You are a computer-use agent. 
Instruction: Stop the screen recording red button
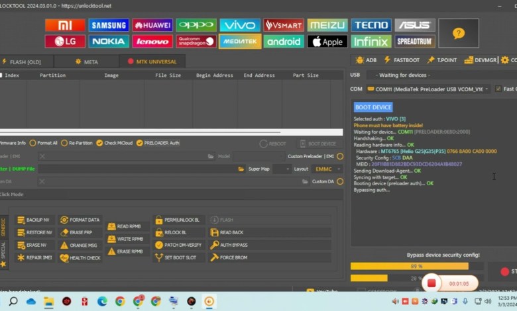point(431,283)
